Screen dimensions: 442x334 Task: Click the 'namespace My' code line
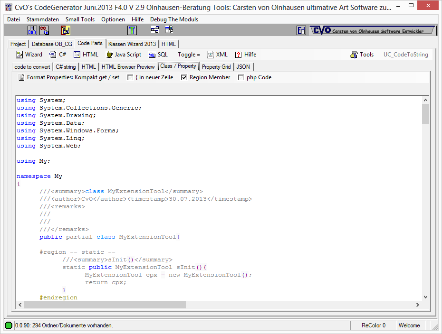(39, 176)
